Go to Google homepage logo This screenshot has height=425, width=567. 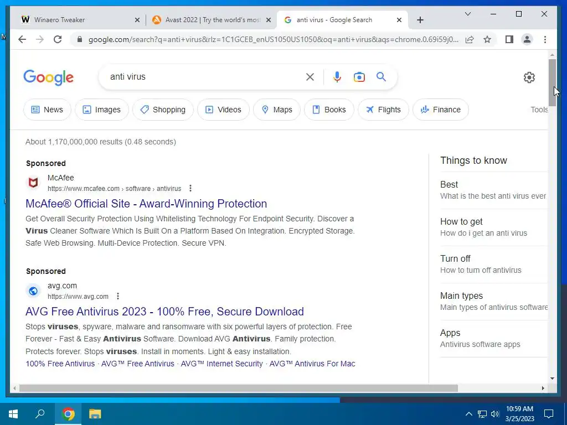point(49,77)
